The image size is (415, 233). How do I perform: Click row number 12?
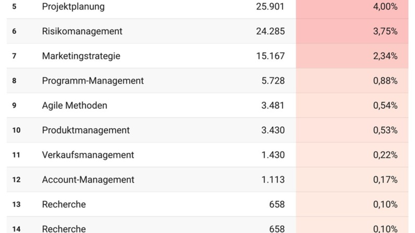point(16,180)
